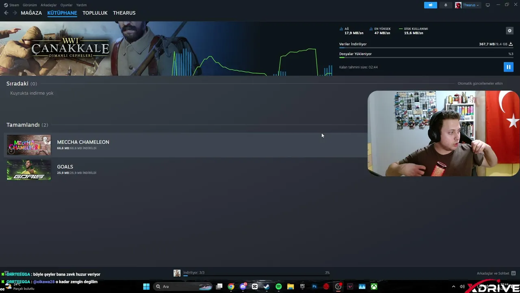Open the Windows Start menu
The image size is (520, 293).
point(146,286)
